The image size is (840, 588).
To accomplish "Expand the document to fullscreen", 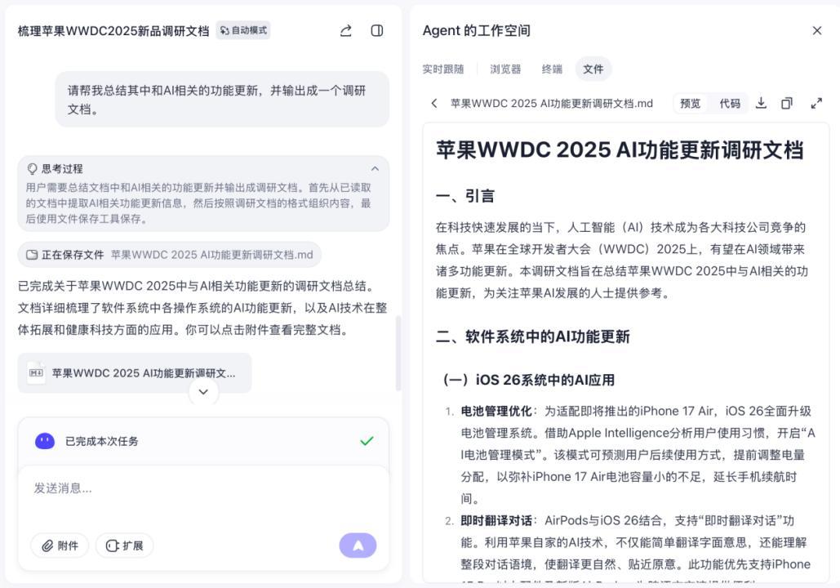I will (x=816, y=103).
